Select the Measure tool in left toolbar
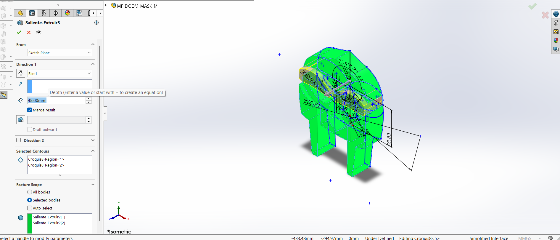The width and height of the screenshot is (560, 240). (4, 95)
